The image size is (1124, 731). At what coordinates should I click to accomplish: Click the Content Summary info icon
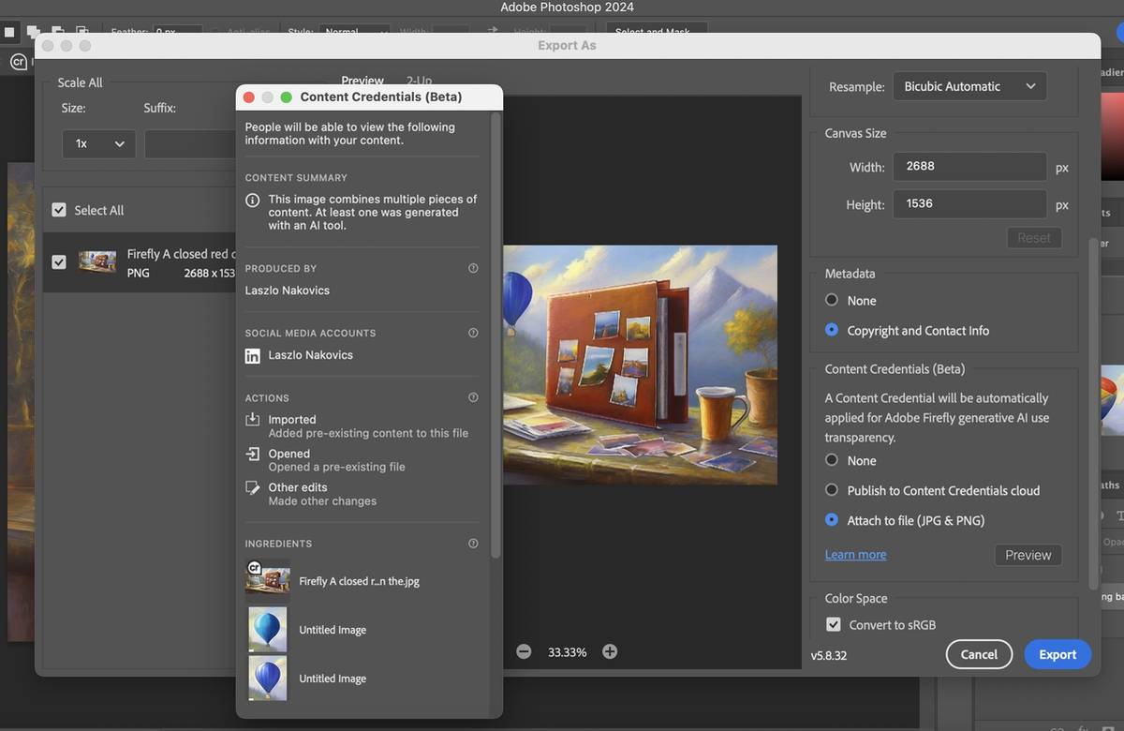(x=252, y=201)
